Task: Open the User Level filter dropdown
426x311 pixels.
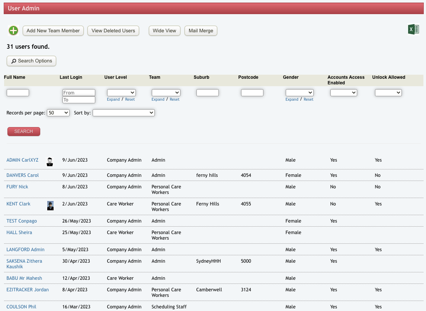Action: (121, 93)
